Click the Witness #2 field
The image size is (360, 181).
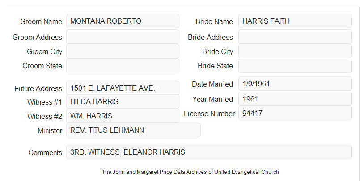pos(123,116)
